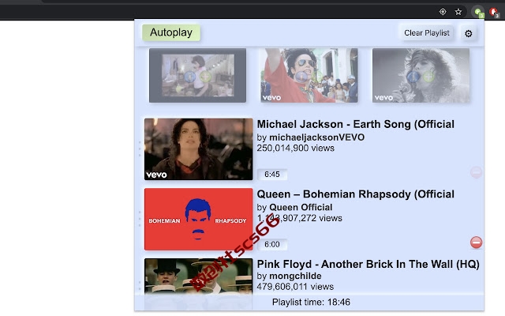
Task: Add the Michael Jackson sunglasses suggested video to playlist
Action: (317, 77)
